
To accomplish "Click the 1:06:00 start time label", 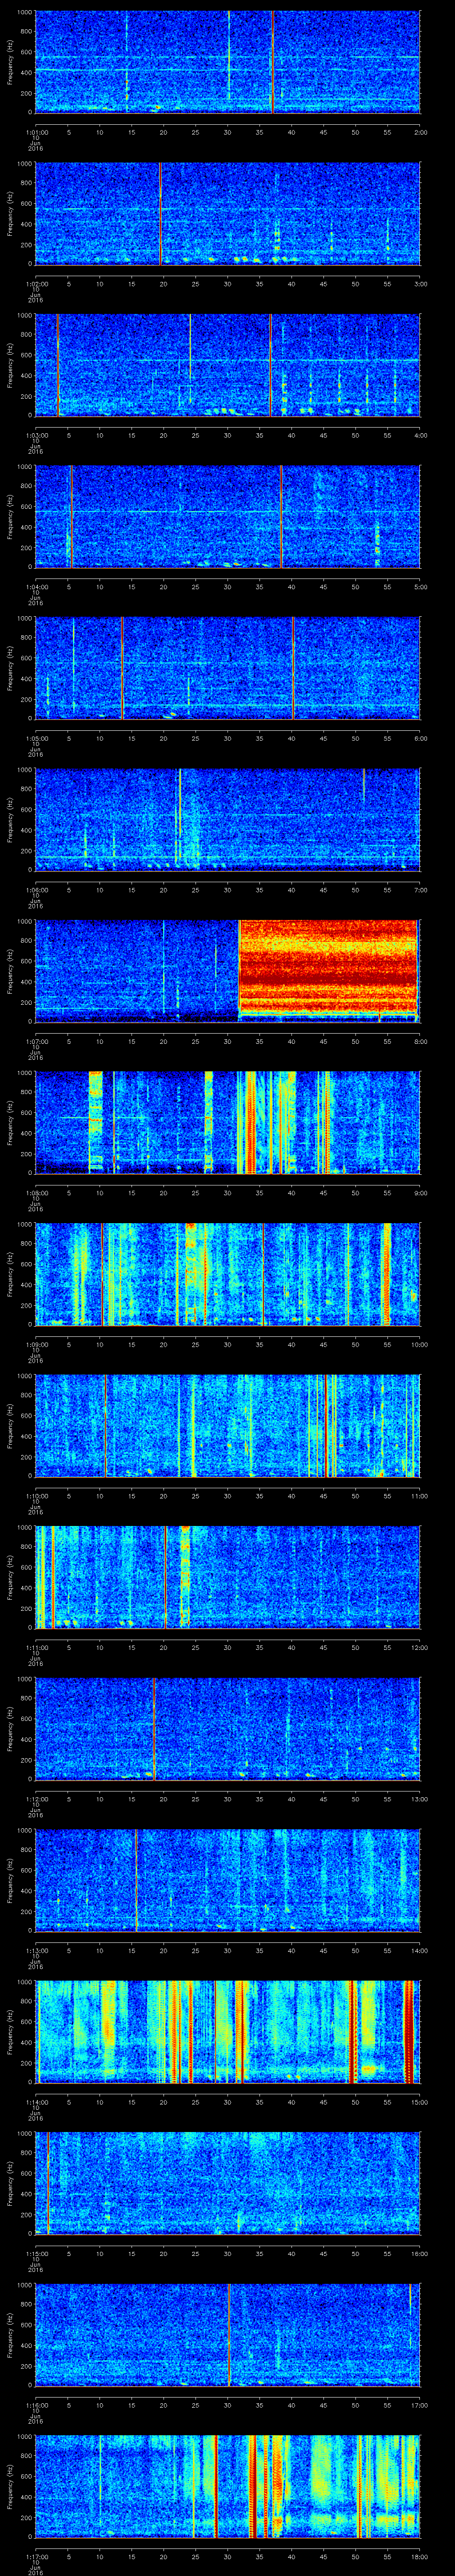I will pos(36,890).
